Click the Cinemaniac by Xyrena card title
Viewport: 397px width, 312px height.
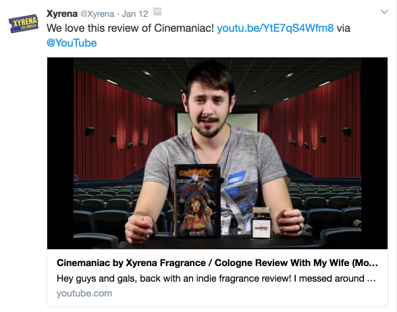[x=217, y=263]
